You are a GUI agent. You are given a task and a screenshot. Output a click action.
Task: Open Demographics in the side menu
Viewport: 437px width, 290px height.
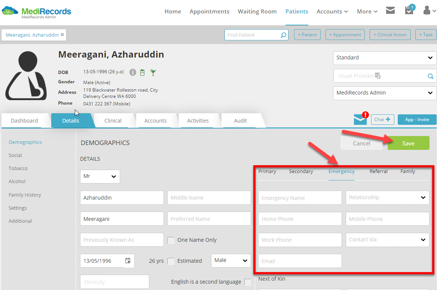[x=25, y=142]
